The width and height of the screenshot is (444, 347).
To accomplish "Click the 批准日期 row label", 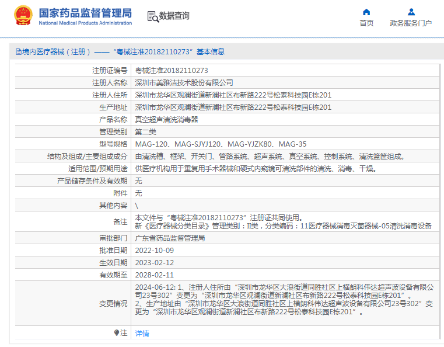I will [x=113, y=251].
